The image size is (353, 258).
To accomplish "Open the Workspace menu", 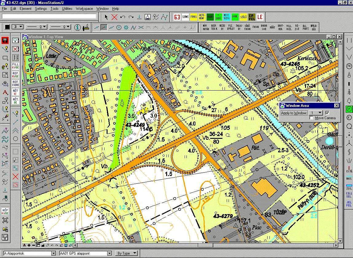I will [84, 9].
